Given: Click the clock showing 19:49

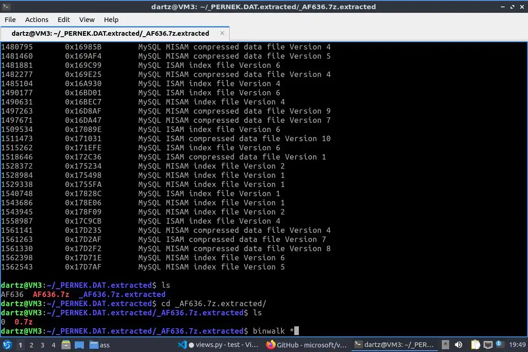Looking at the screenshot, I should 517,345.
